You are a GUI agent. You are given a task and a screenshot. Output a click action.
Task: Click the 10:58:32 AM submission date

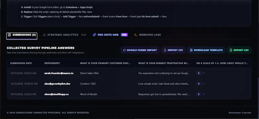24,84
